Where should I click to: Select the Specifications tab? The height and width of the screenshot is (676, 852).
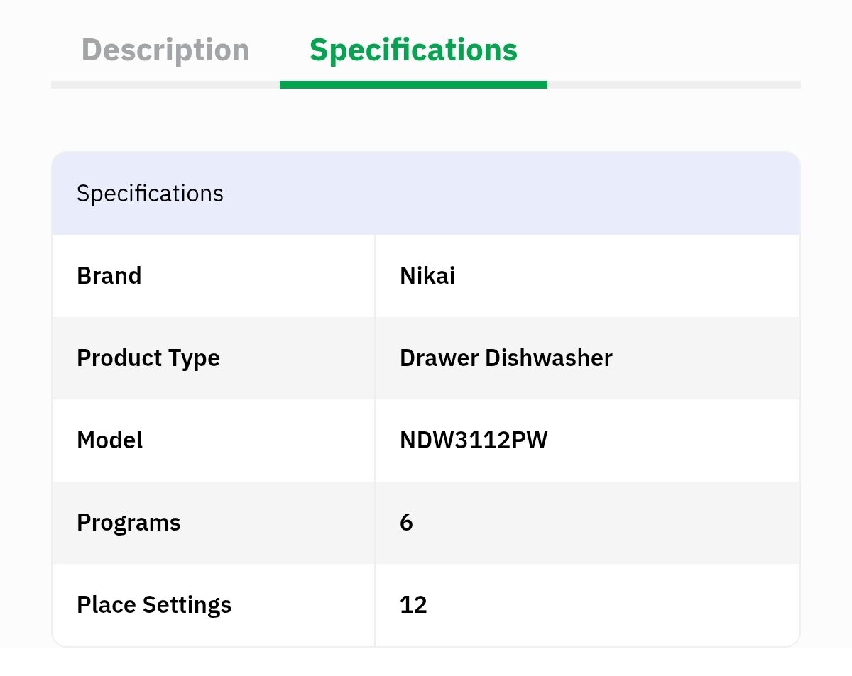tap(413, 50)
